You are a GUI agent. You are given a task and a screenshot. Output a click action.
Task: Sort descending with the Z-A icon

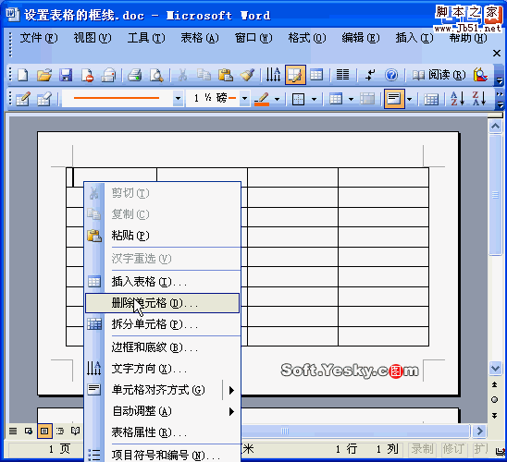coord(479,99)
